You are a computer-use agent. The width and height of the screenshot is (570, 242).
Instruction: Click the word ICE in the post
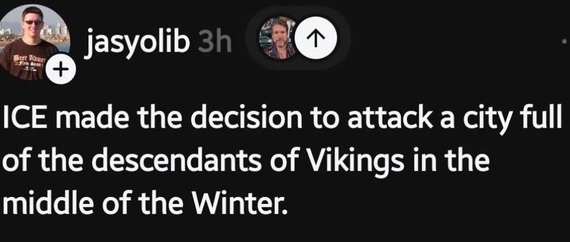[25, 122]
